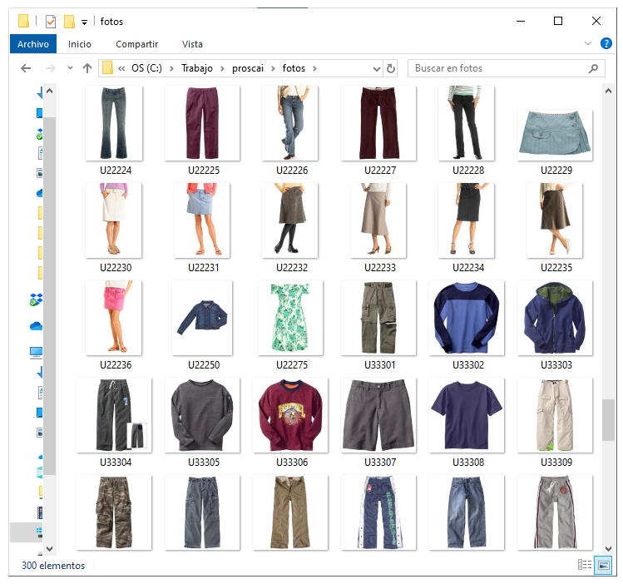
Task: Switch to details list view icon
Action: click(x=585, y=565)
